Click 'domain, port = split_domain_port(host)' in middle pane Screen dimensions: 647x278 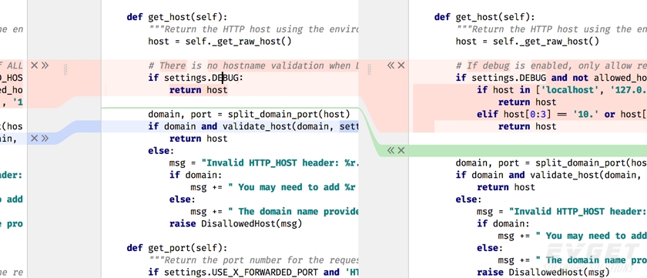pos(250,114)
